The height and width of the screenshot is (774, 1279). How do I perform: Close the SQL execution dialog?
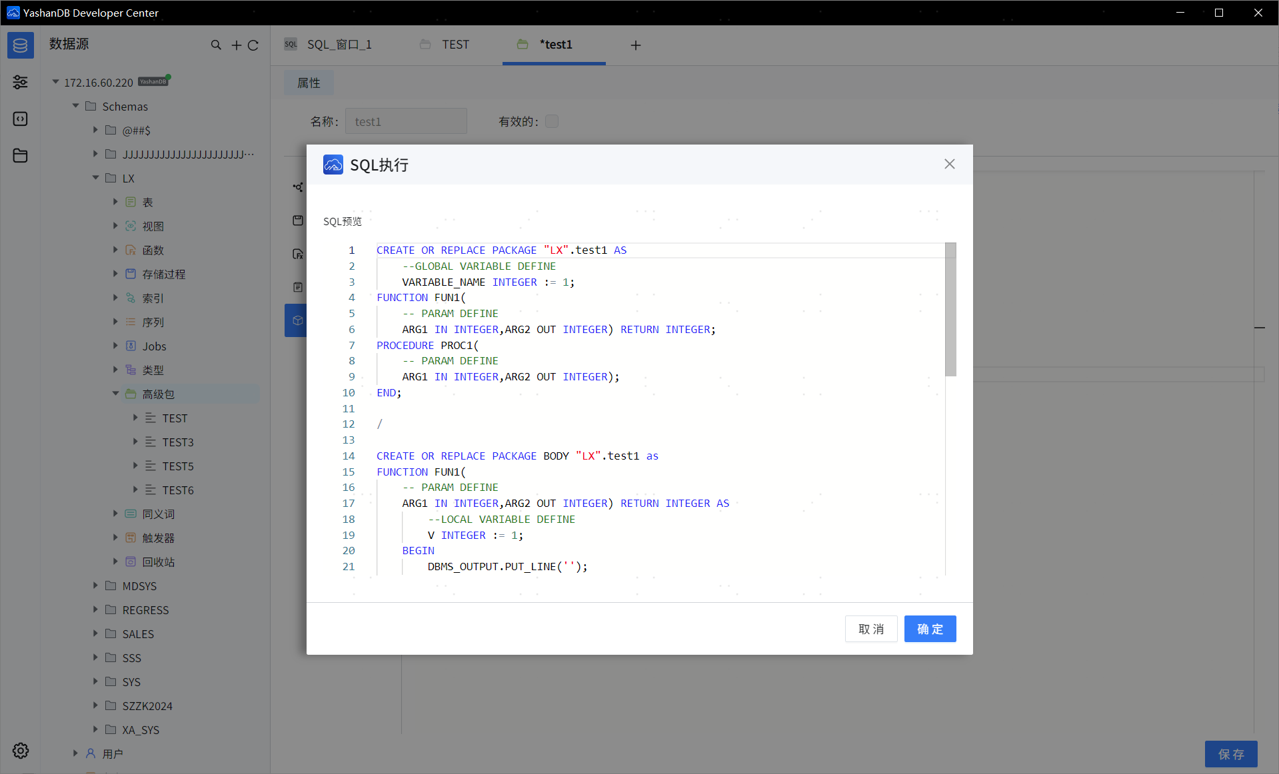point(949,164)
